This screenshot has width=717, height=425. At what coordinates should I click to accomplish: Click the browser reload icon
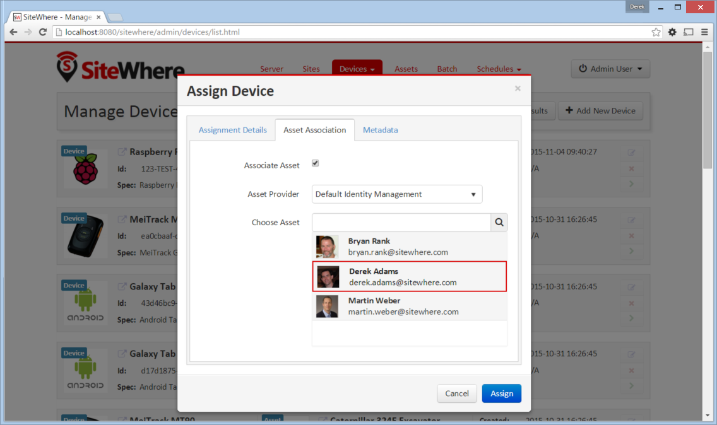(x=43, y=32)
